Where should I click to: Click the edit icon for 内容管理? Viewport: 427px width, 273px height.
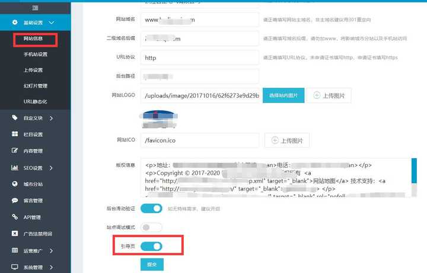tap(15, 150)
